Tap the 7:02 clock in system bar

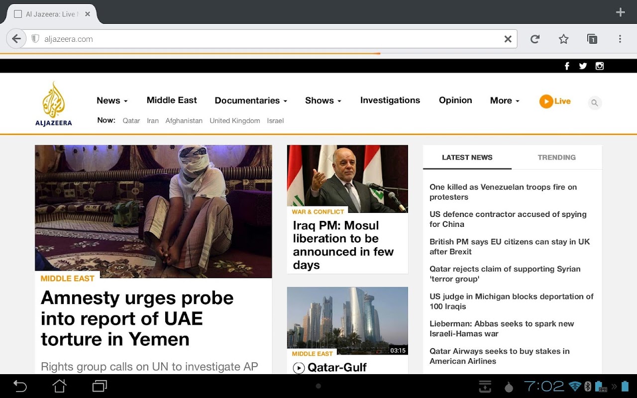click(x=544, y=386)
